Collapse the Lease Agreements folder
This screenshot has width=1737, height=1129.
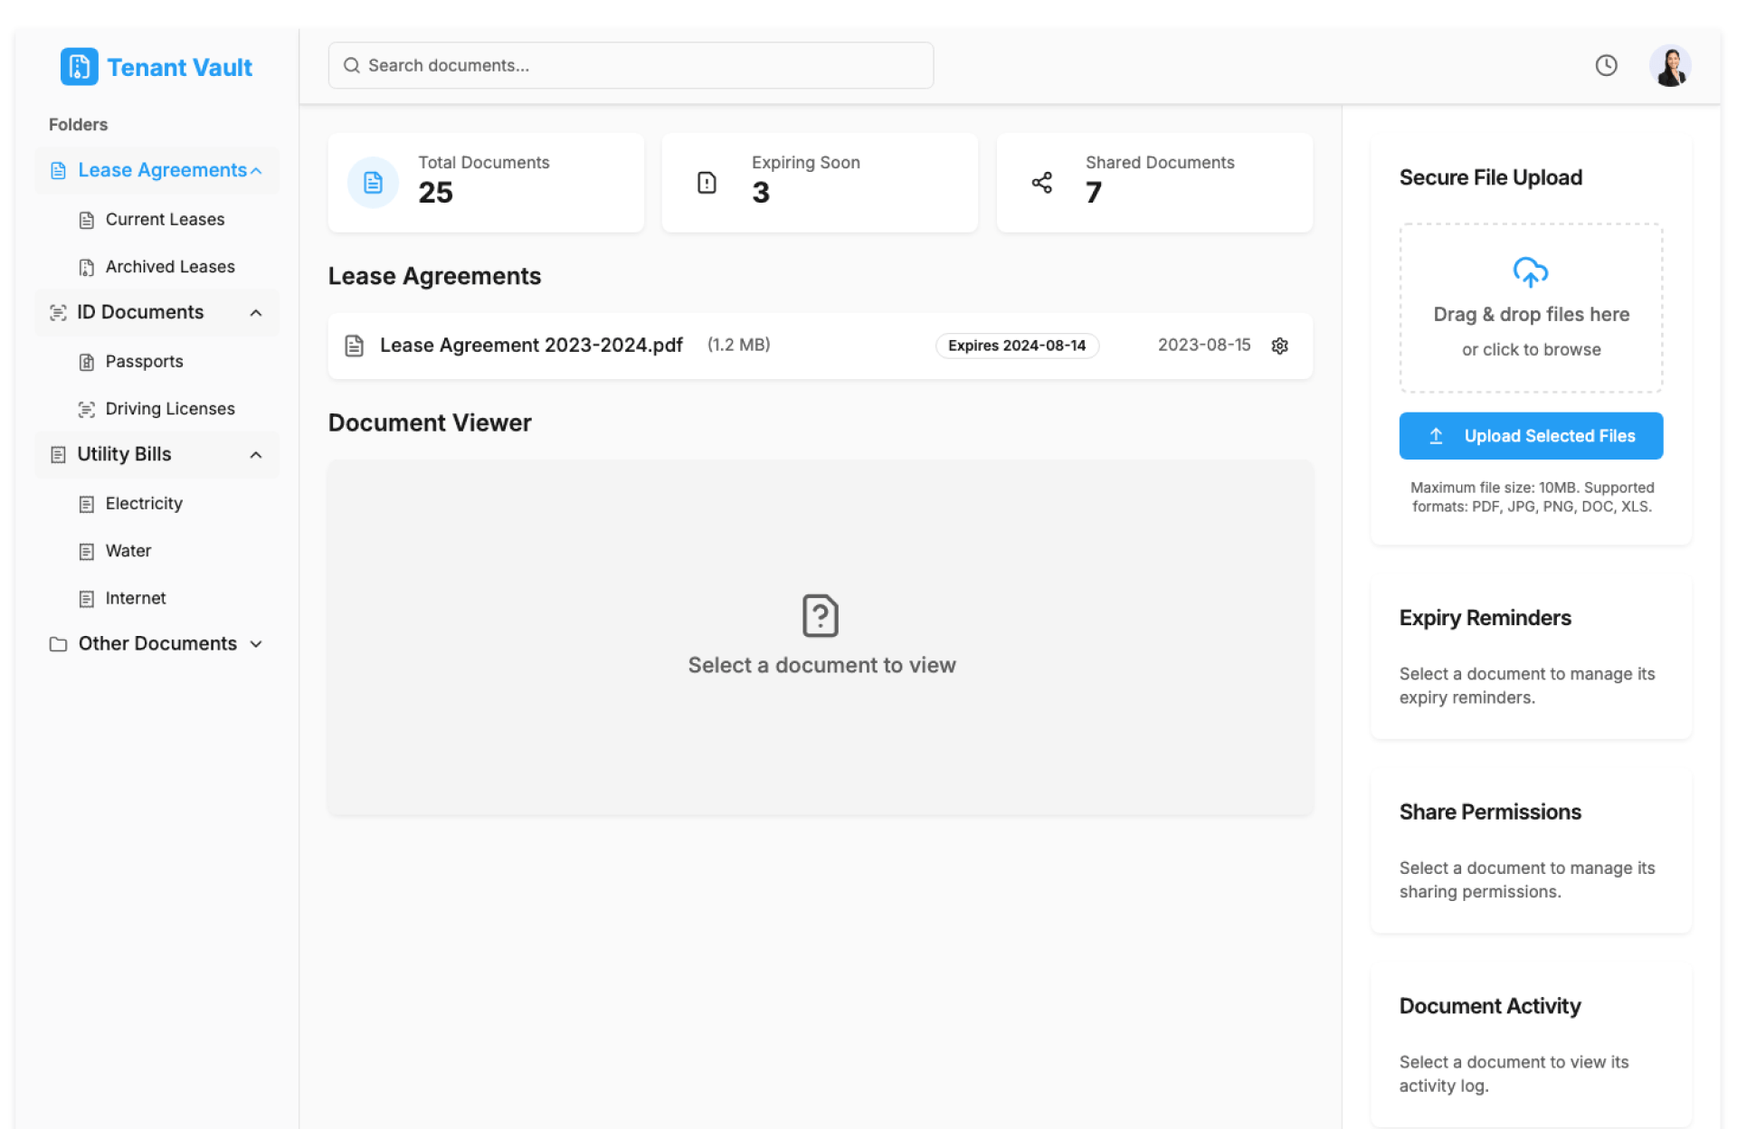coord(256,170)
